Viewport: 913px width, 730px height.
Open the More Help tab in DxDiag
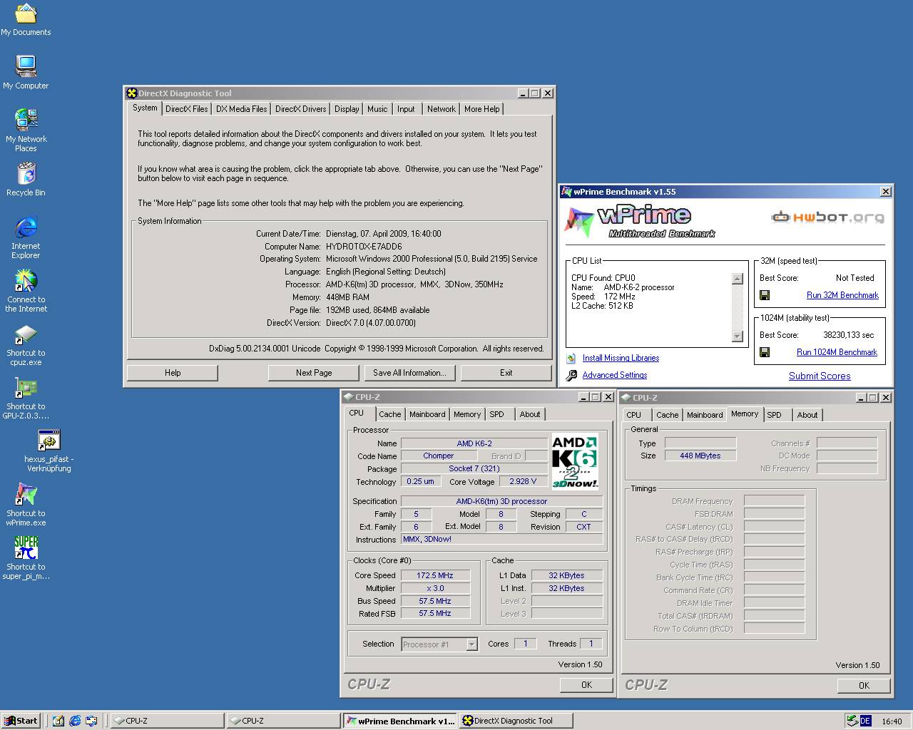pos(482,109)
